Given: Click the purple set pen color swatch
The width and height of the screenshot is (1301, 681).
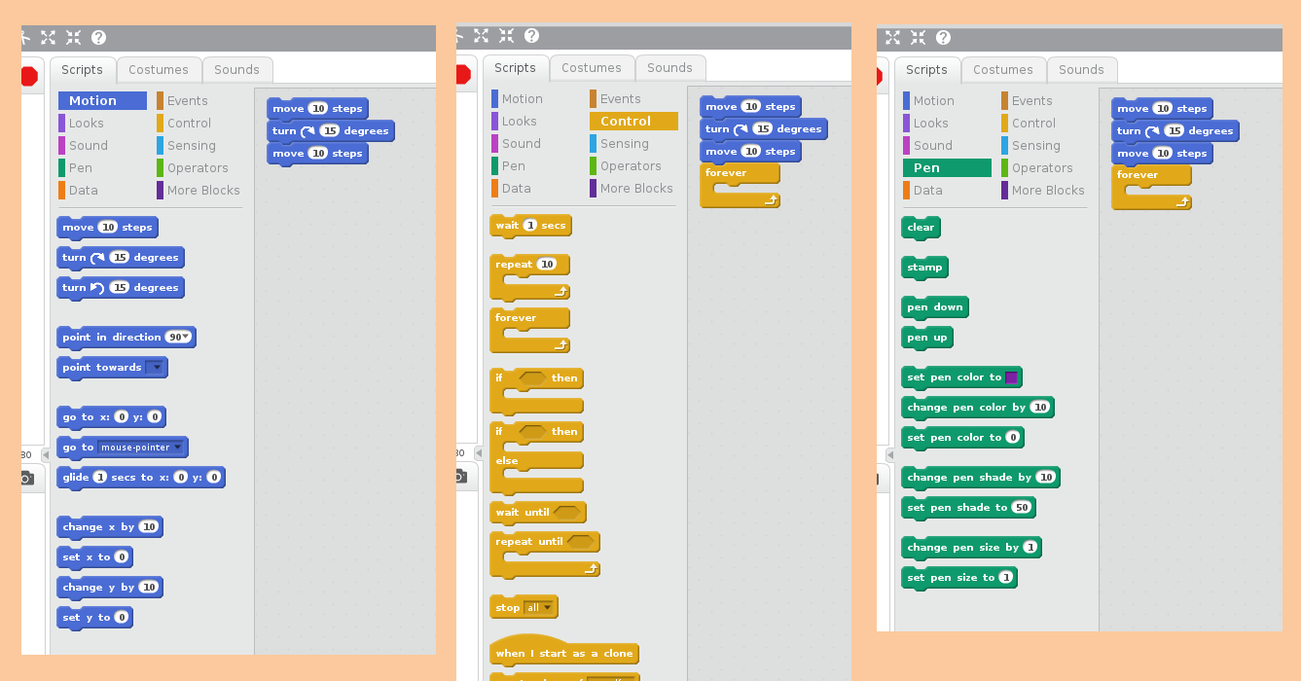Looking at the screenshot, I should pyautogui.click(x=1011, y=377).
